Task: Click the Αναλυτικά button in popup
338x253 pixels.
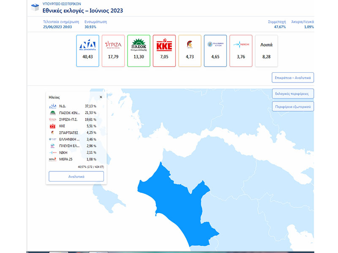Action: (76, 176)
